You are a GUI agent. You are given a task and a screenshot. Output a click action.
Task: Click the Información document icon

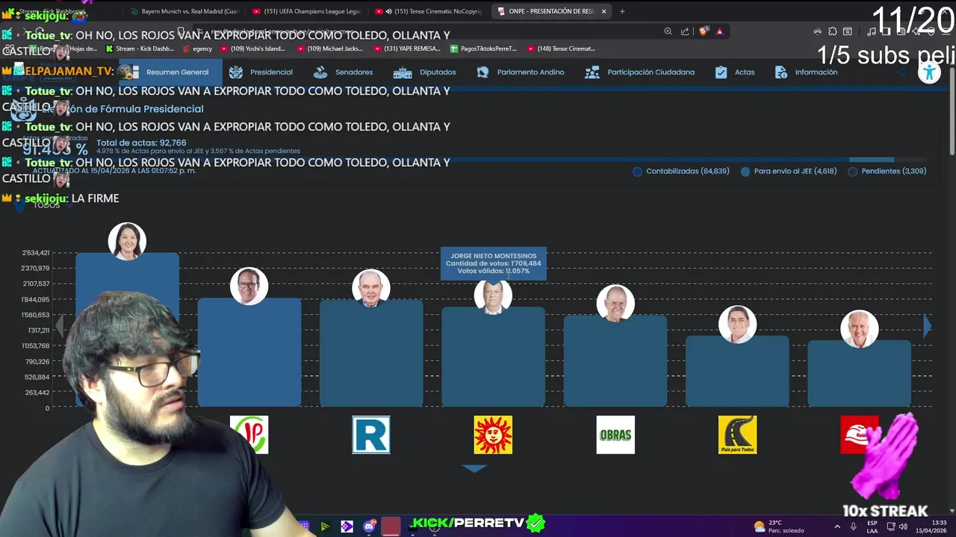[781, 72]
